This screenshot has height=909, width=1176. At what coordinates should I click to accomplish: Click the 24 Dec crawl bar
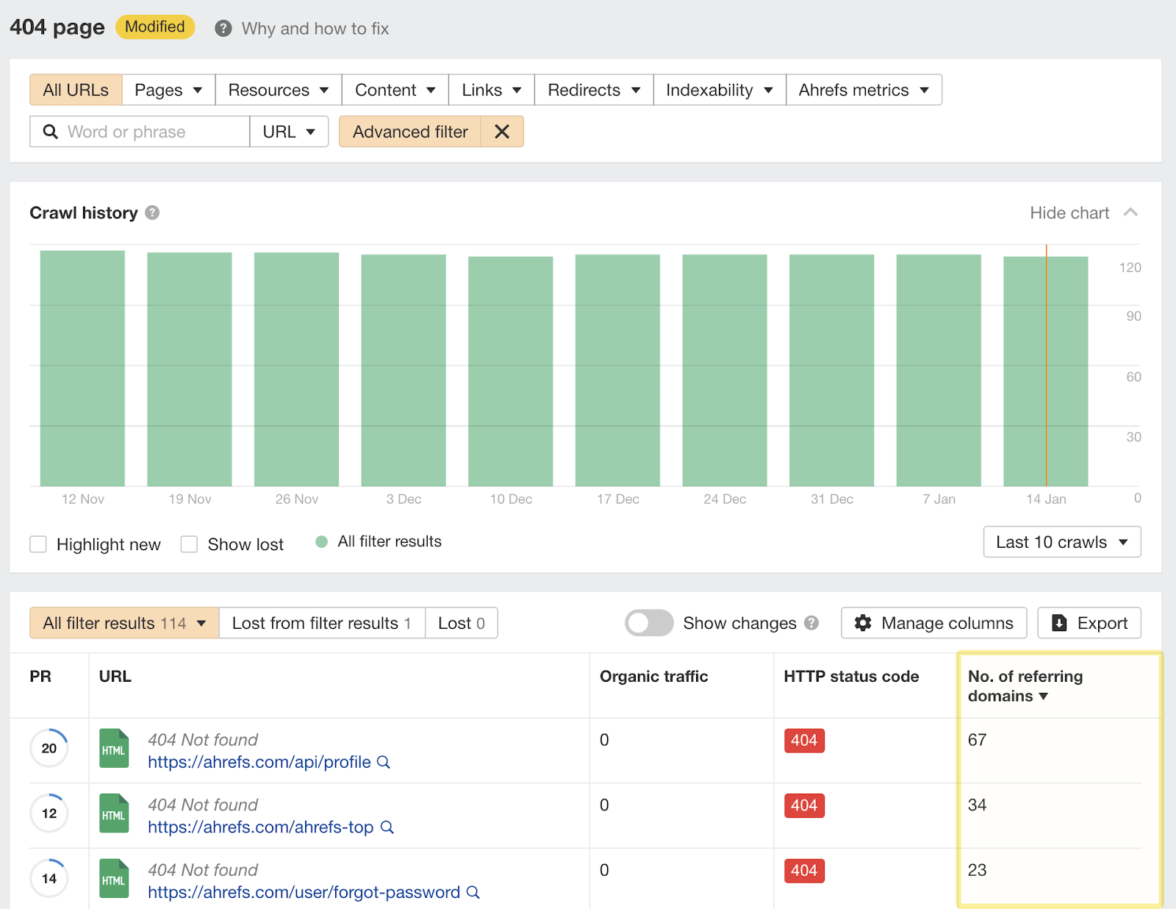tap(725, 371)
